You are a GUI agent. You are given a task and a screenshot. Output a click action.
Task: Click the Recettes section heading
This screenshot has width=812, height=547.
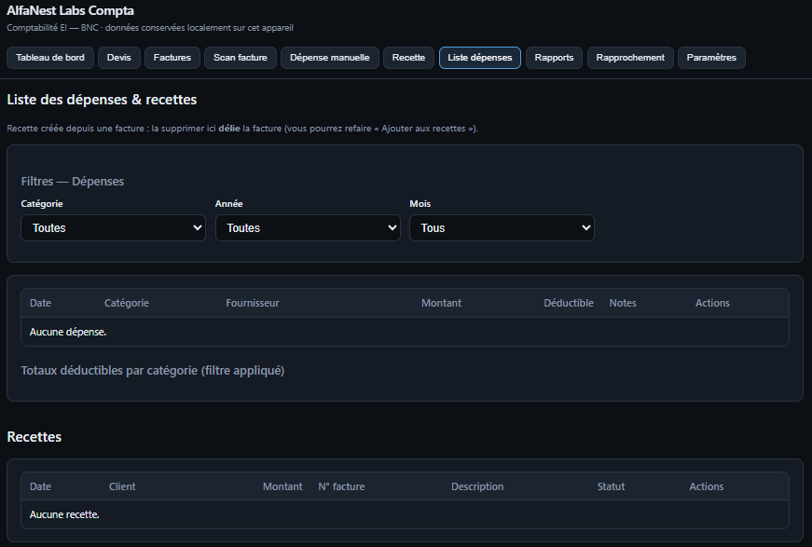pyautogui.click(x=34, y=437)
